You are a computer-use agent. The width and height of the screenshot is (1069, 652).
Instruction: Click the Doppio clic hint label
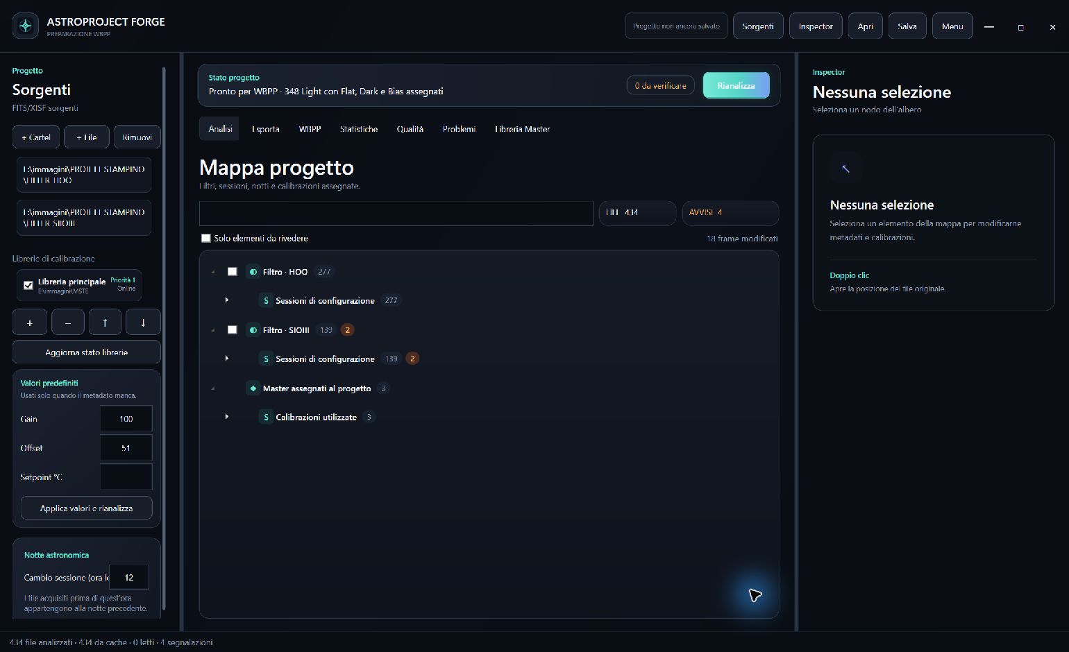[x=850, y=275]
